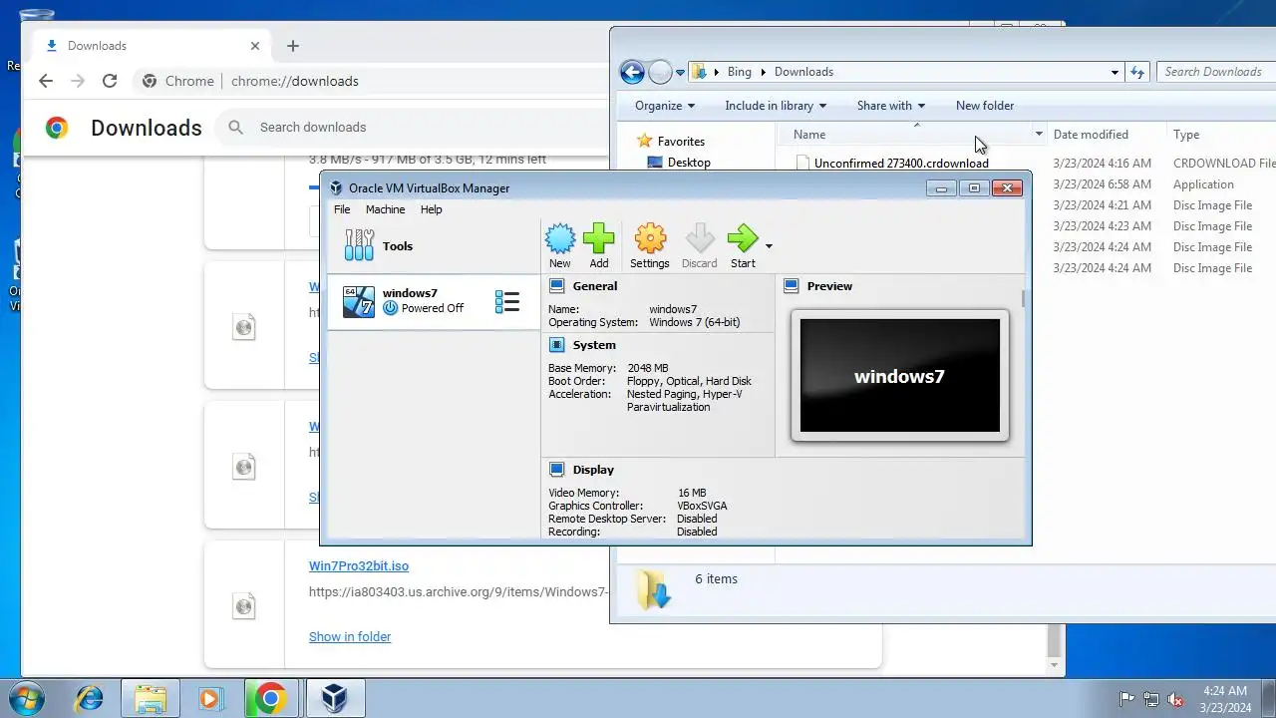Click the Preview section header icon

792,286
